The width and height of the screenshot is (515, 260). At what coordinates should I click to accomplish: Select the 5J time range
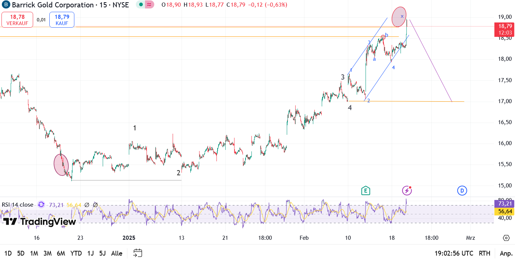[x=102, y=253]
